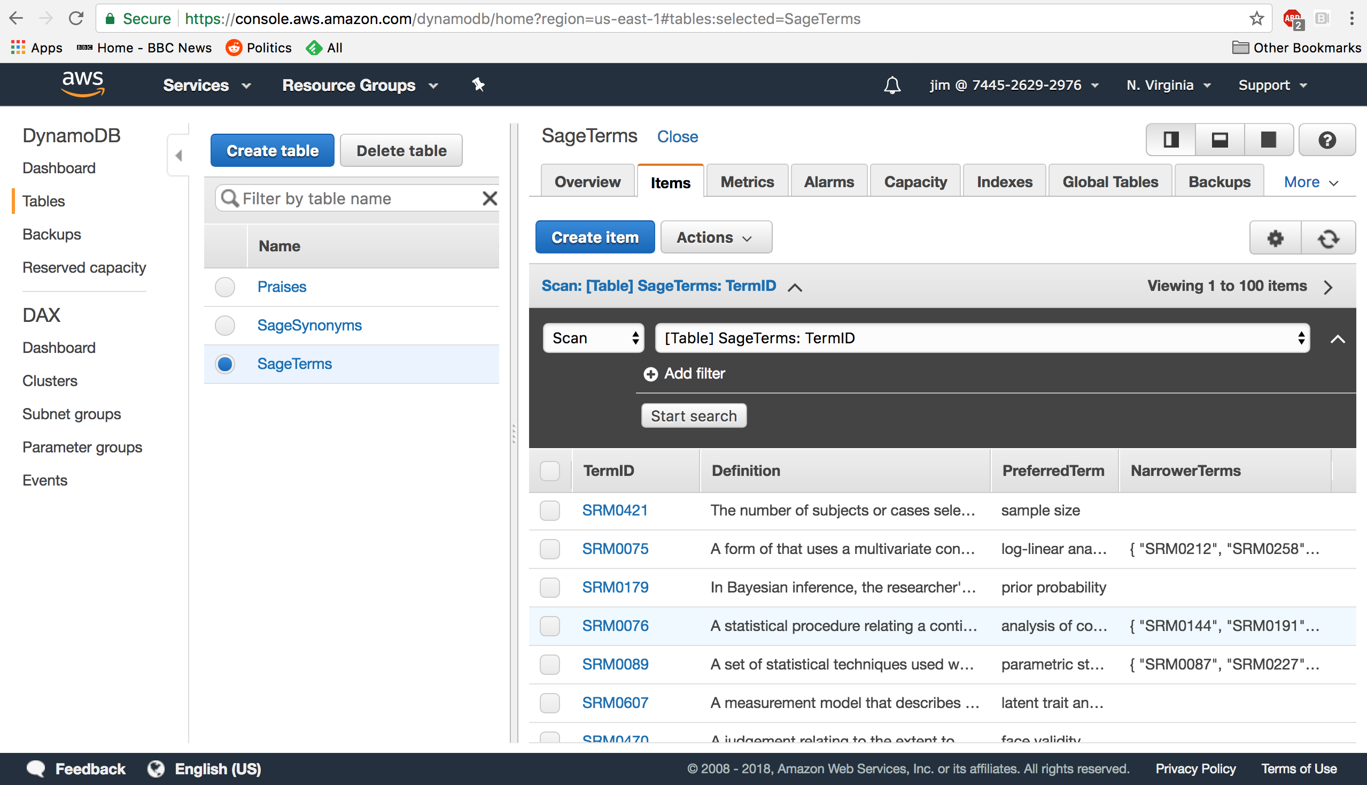Select the bottom split pane layout icon
Screen dimensions: 1367x785
1220,140
